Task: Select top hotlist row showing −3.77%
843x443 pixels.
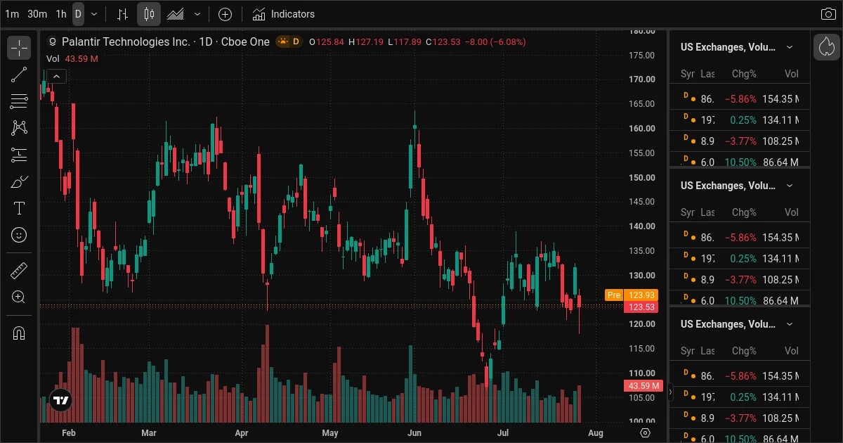Action: [740, 141]
